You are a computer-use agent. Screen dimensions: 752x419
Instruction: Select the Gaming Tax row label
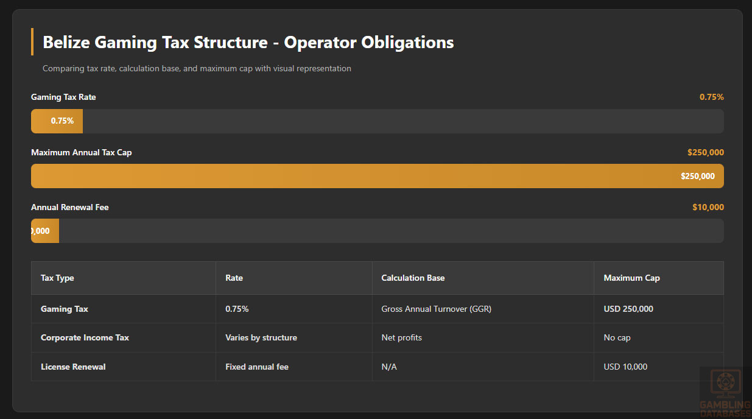tap(65, 309)
